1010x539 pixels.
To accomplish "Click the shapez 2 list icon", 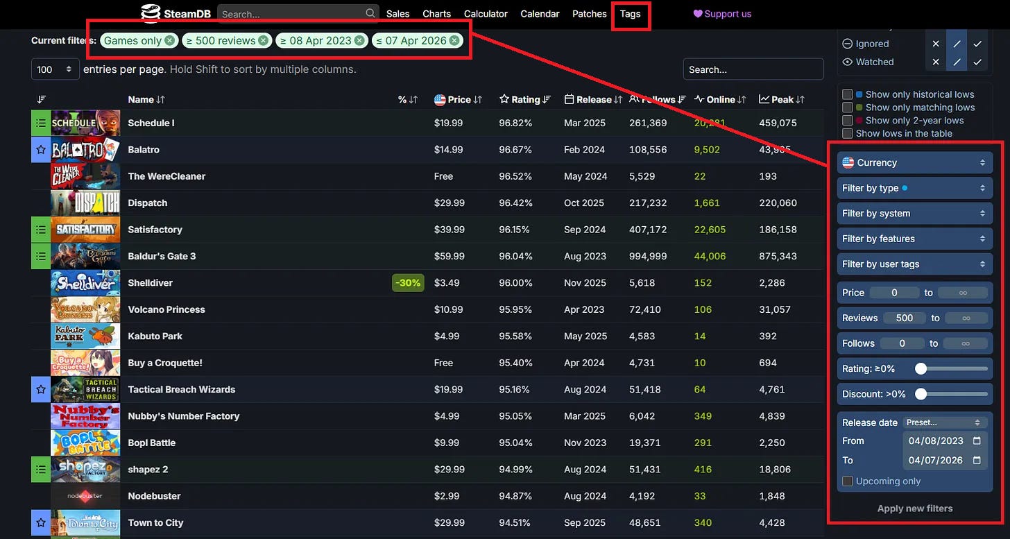I will pyautogui.click(x=41, y=470).
